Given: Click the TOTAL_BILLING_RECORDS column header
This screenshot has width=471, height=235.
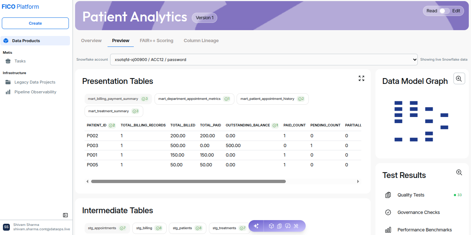Looking at the screenshot, I should 143,125.
